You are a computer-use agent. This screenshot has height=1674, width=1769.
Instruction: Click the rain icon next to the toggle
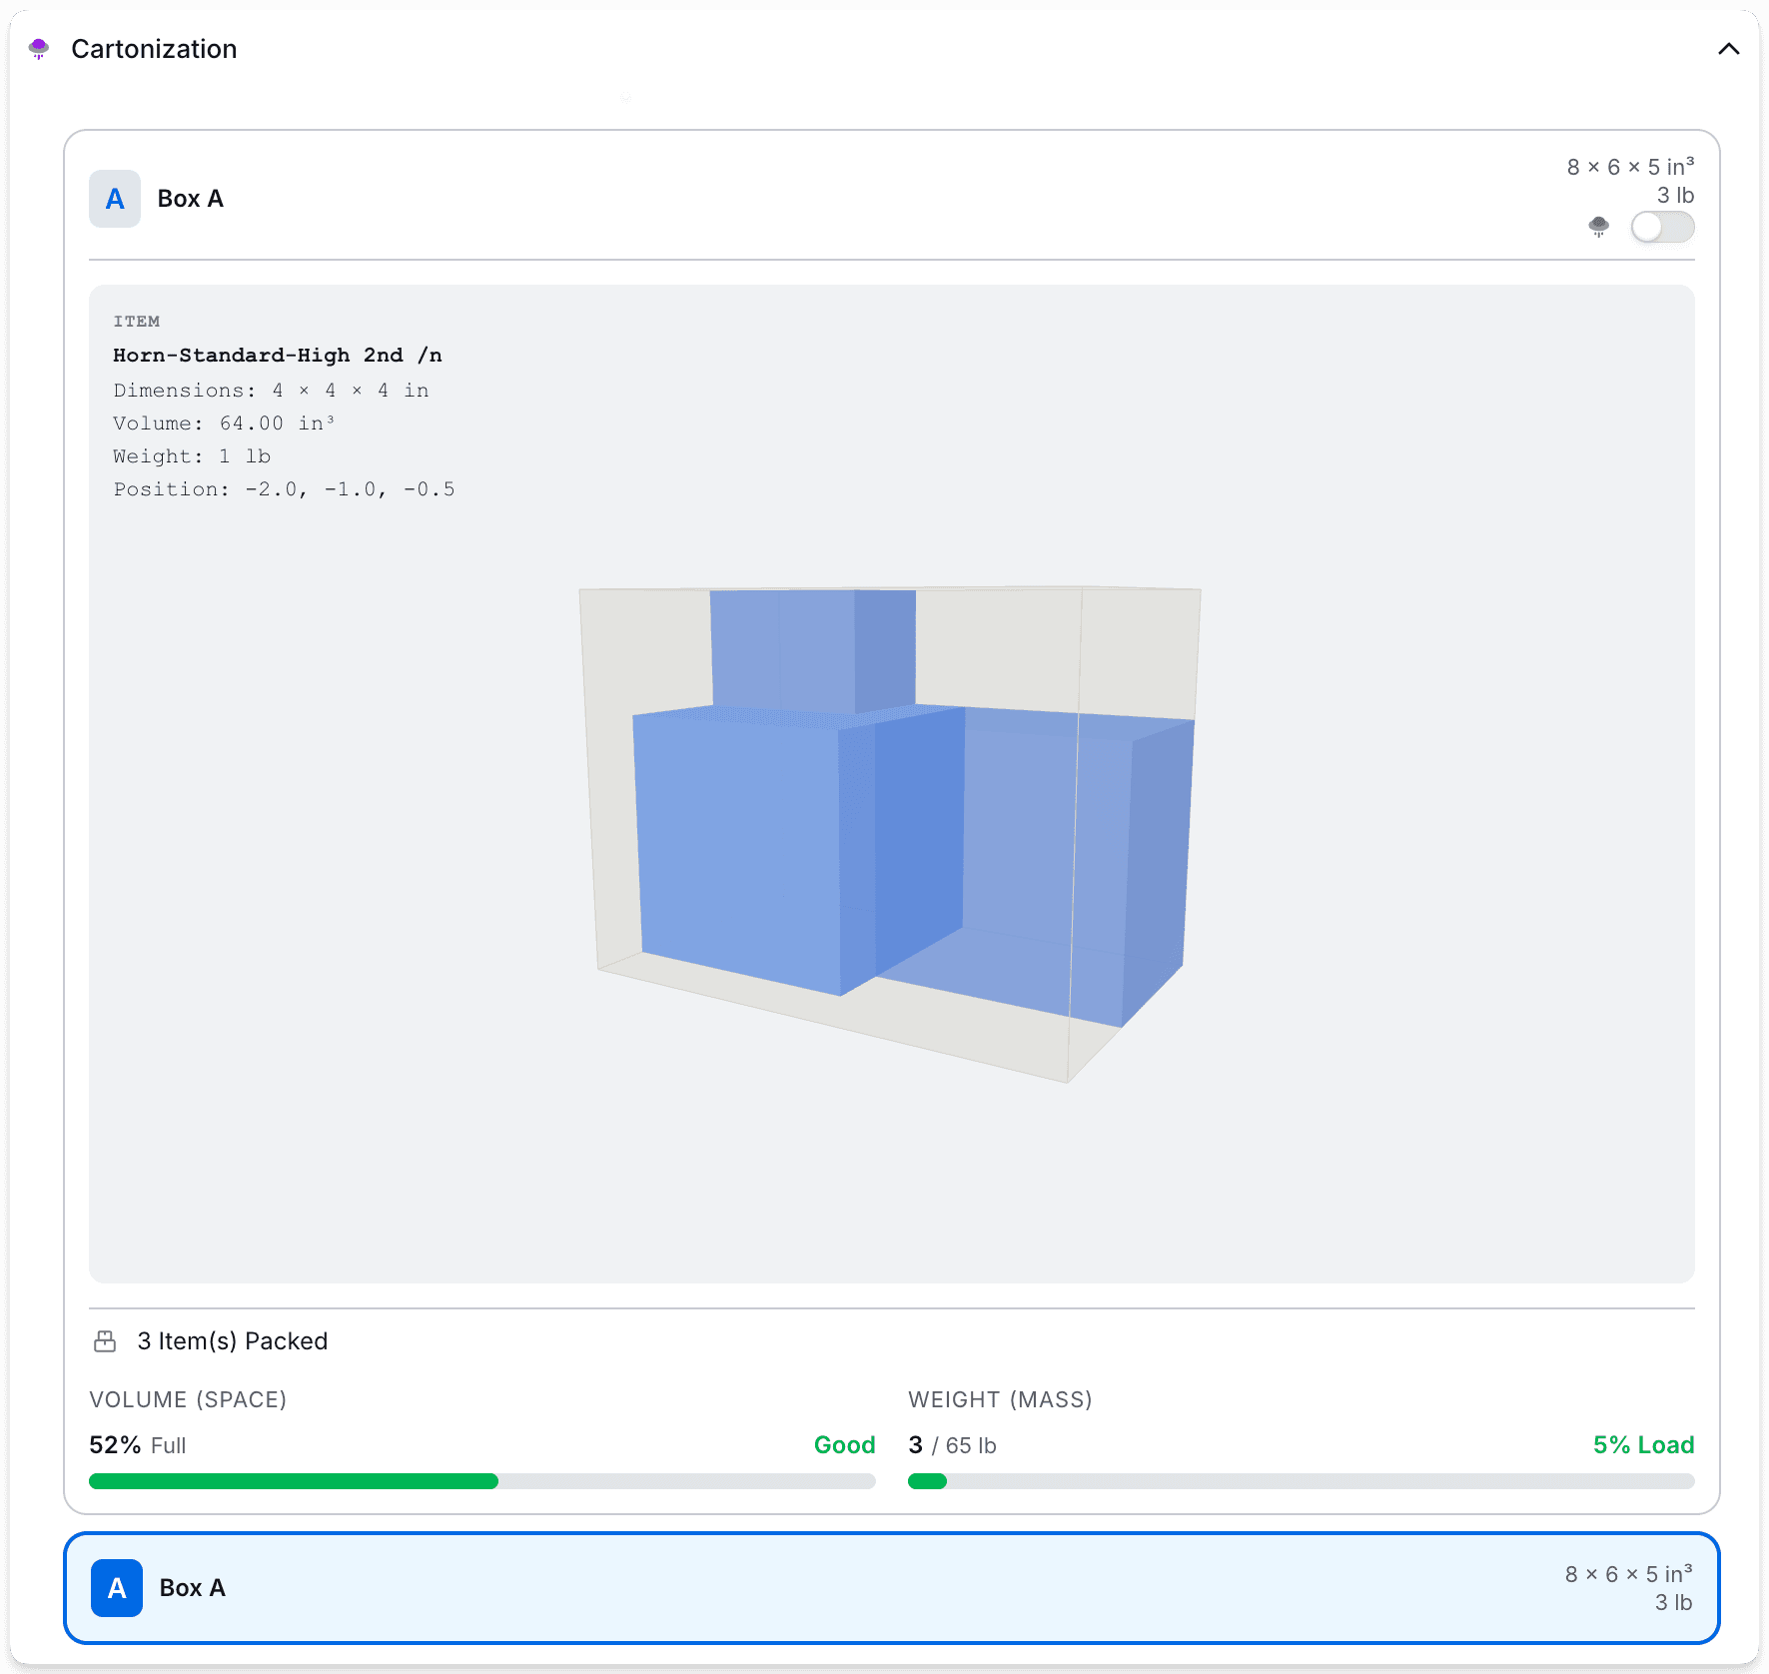(1598, 228)
